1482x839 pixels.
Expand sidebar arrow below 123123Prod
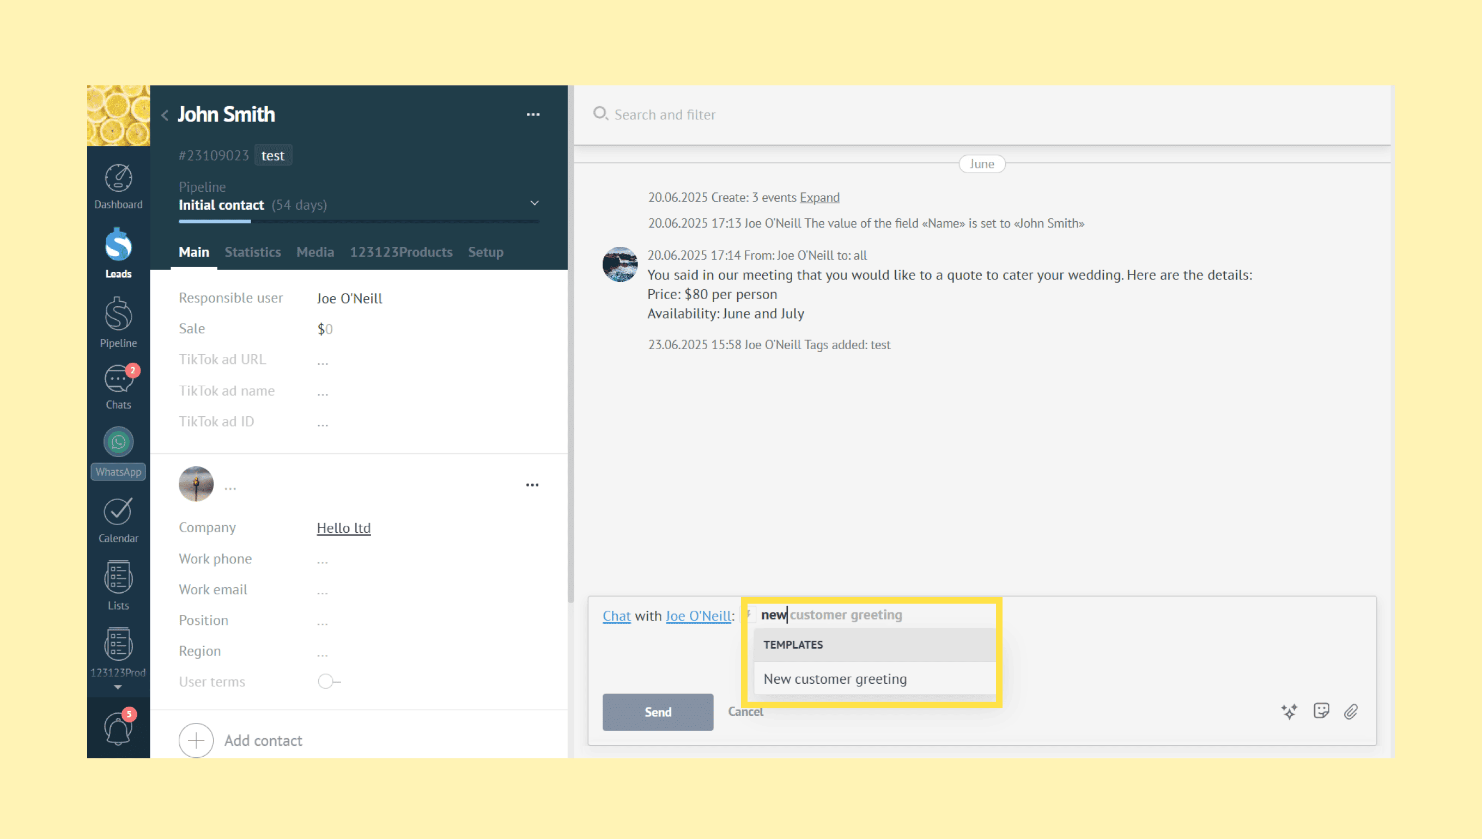(118, 687)
